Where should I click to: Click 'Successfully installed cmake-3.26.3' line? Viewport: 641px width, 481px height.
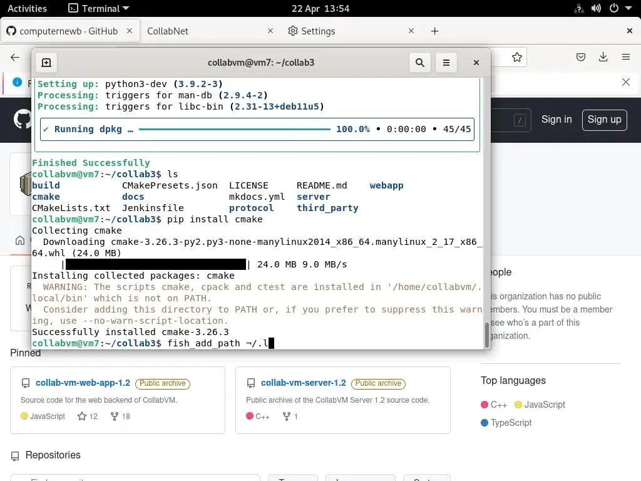coord(130,332)
